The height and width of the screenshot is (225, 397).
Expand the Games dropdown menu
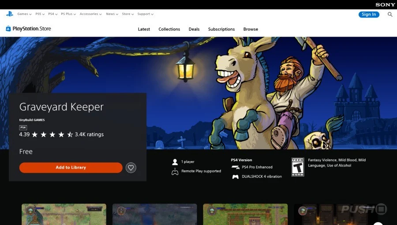(x=24, y=14)
